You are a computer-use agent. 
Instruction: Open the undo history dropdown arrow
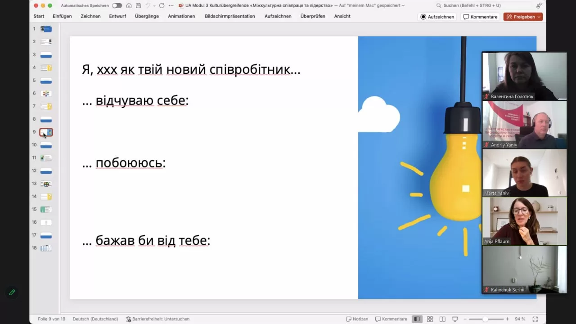point(153,5)
